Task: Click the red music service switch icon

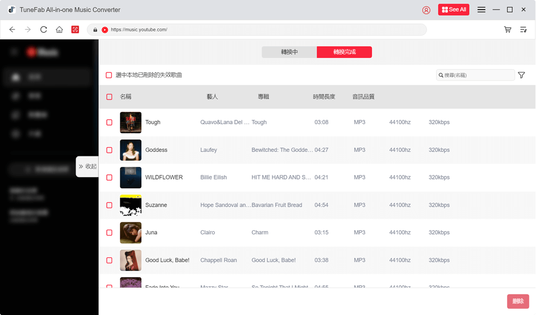Action: click(x=75, y=29)
